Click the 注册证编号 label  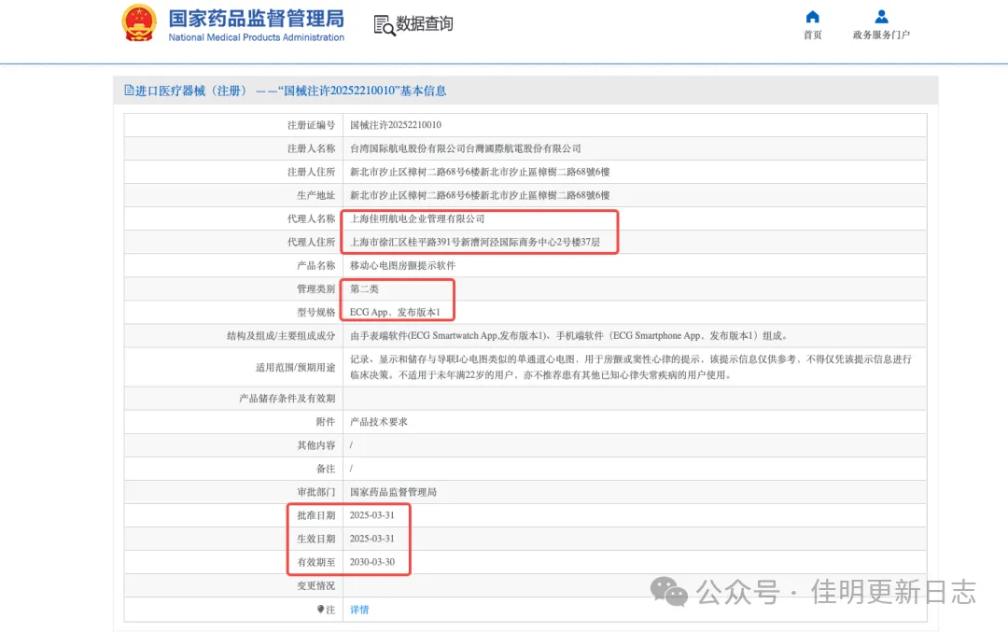click(311, 125)
